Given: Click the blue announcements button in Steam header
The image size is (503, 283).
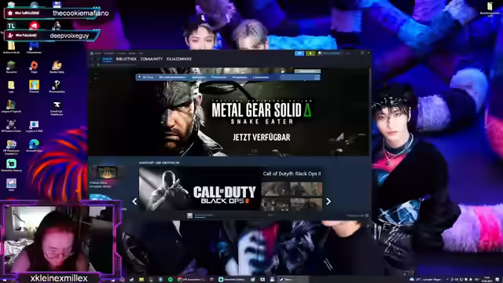Looking at the screenshot, I should click(299, 53).
